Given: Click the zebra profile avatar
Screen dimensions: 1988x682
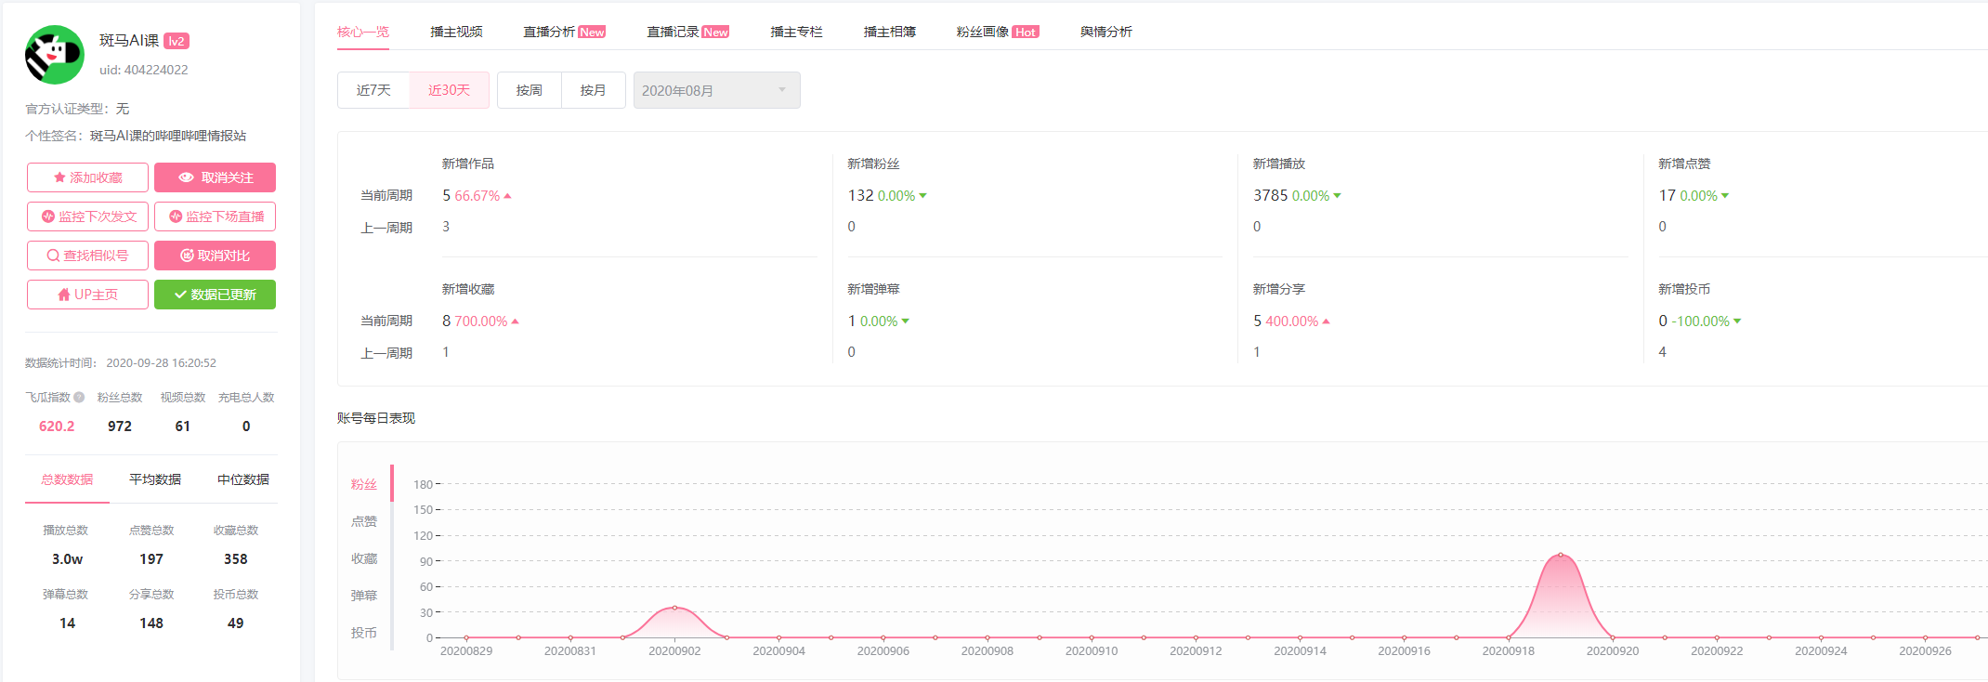Looking at the screenshot, I should [x=55, y=55].
